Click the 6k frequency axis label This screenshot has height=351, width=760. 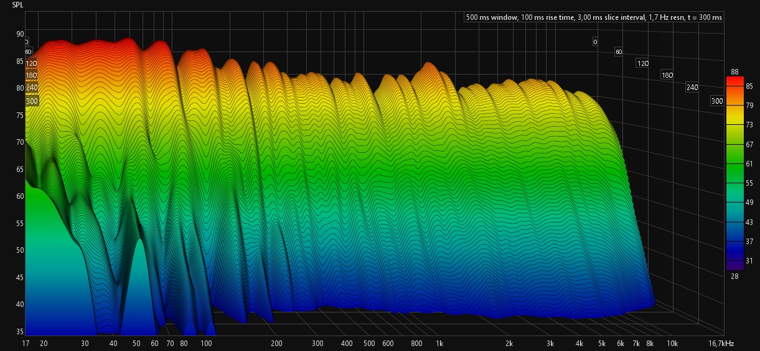(x=621, y=344)
